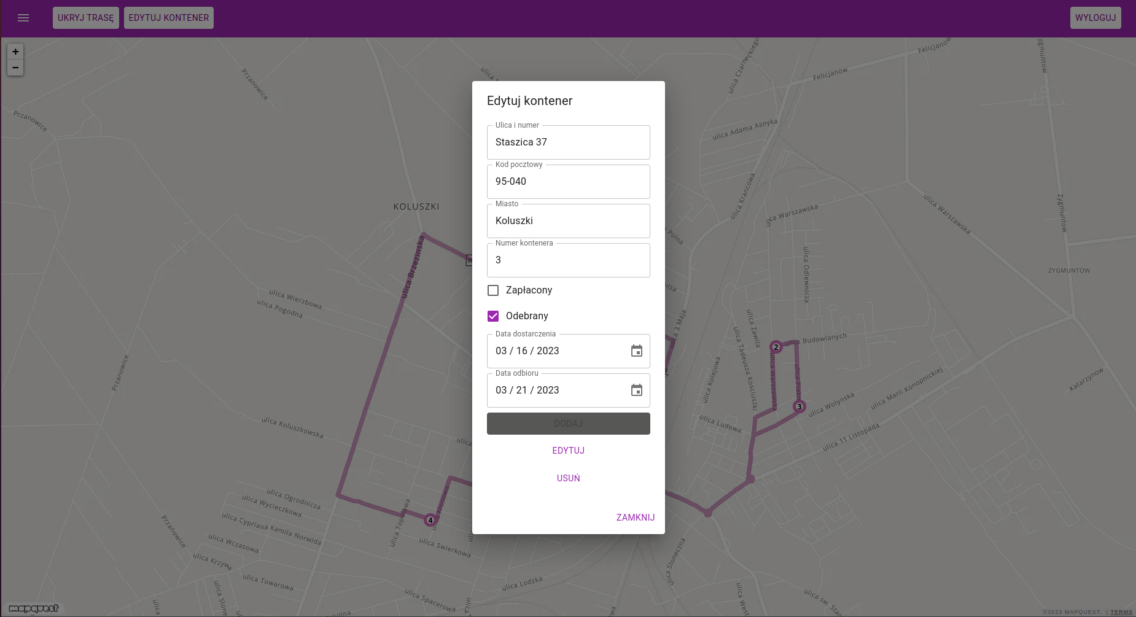The width and height of the screenshot is (1136, 617).
Task: Focus the Ulica i numer field
Action: [568, 142]
